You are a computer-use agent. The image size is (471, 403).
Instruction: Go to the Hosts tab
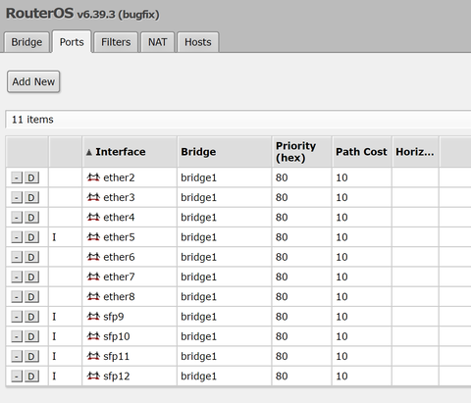coord(198,42)
